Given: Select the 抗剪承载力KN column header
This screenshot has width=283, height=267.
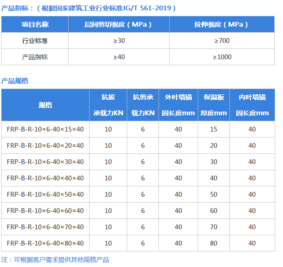Looking at the screenshot, I should pyautogui.click(x=143, y=105).
